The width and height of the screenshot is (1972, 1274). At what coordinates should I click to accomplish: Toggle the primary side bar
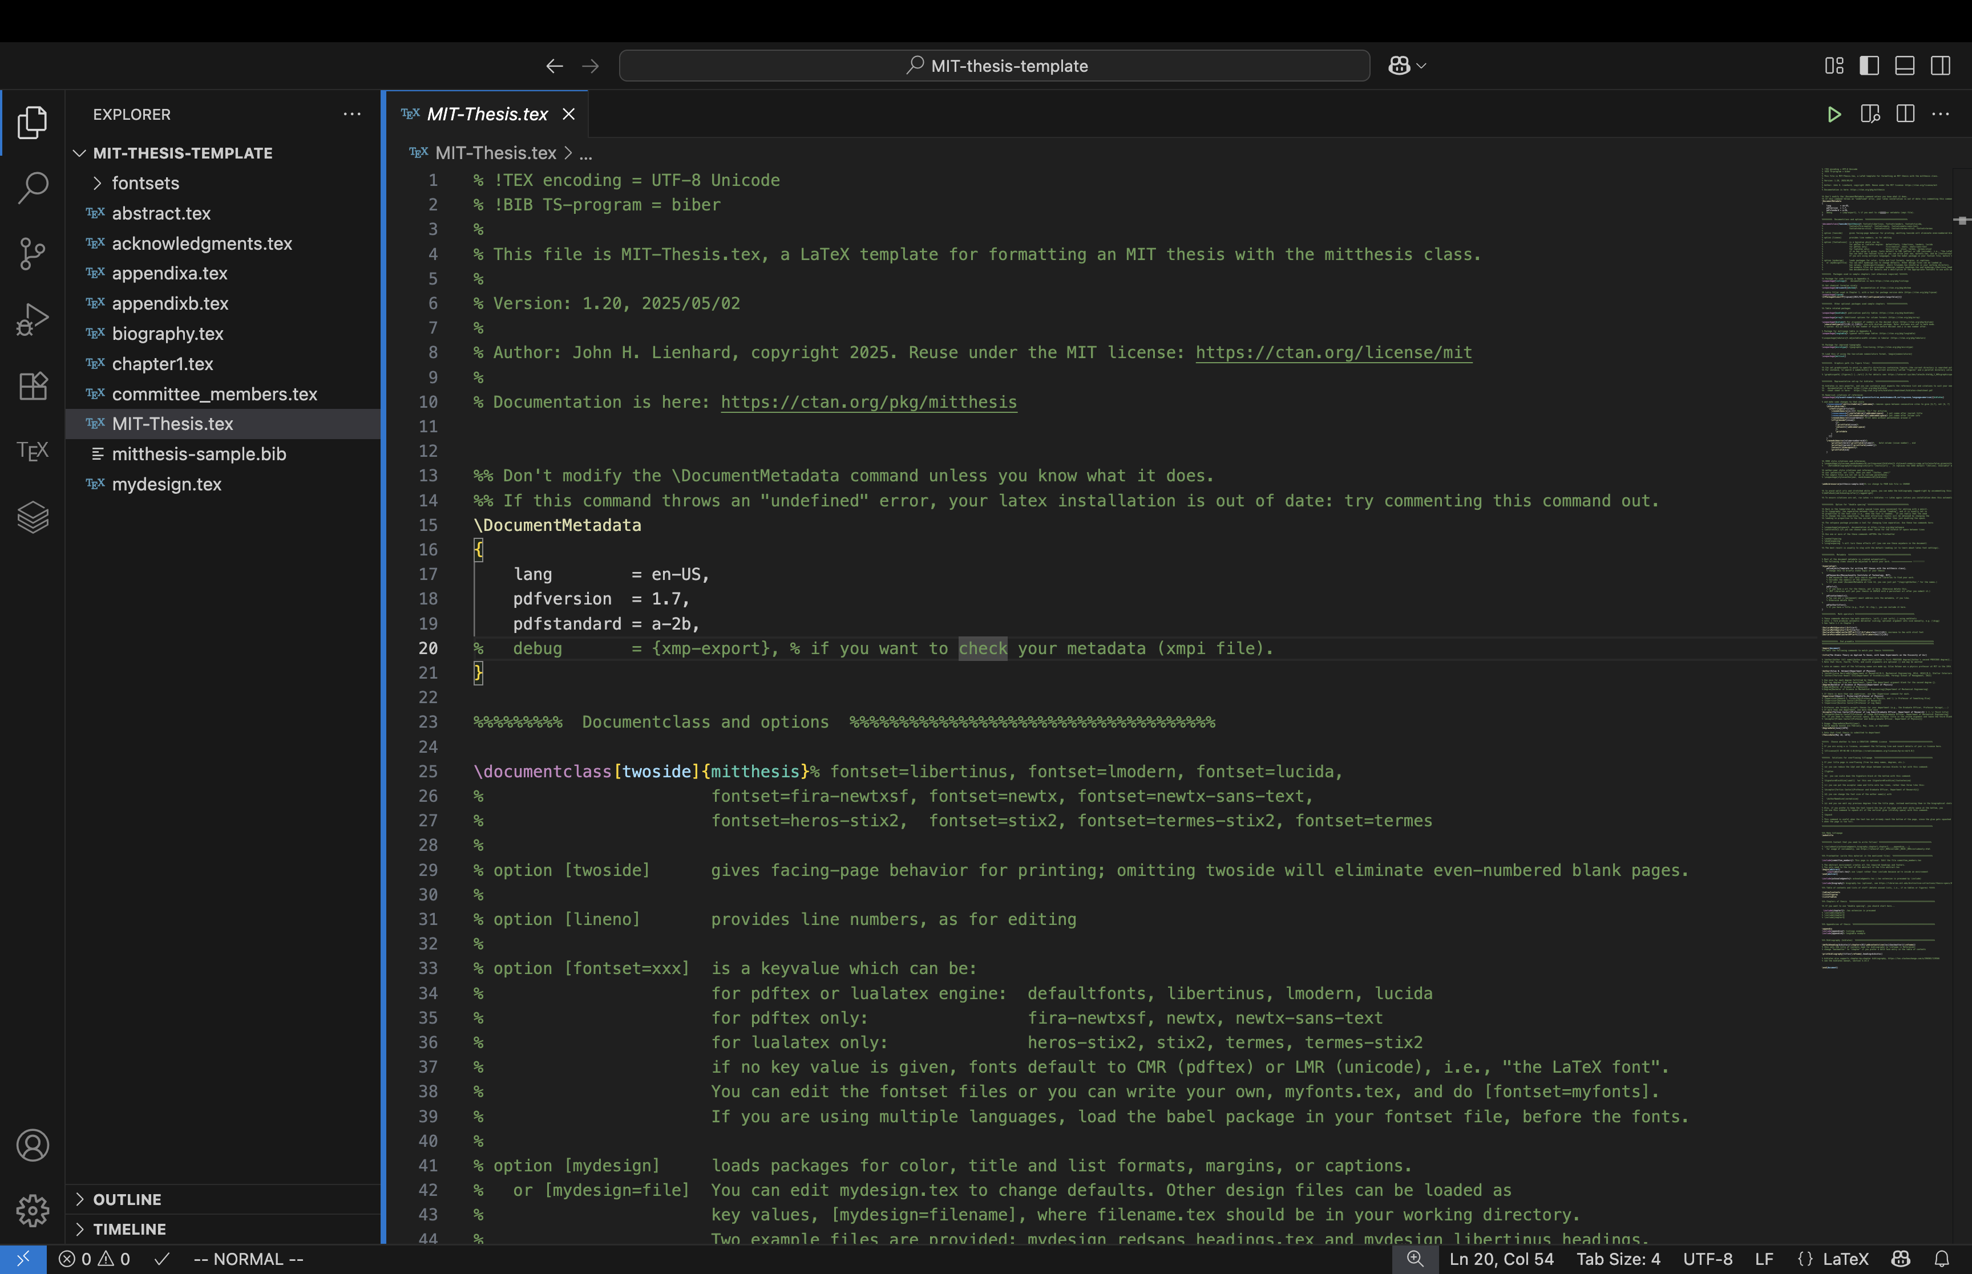coord(1869,66)
